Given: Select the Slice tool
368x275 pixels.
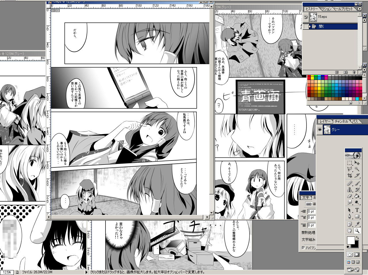Looking at the screenshot, I should click(357, 175).
